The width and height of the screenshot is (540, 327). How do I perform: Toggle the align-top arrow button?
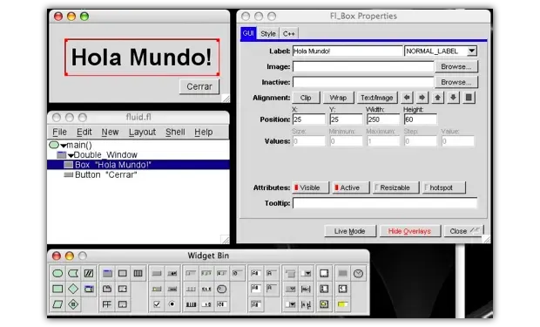(x=437, y=98)
